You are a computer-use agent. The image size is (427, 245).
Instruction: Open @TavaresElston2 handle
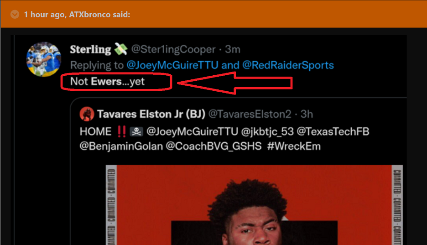coord(250,114)
